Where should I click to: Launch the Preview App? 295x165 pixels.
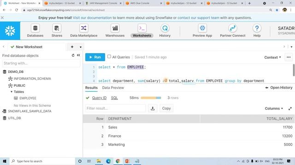tap(202, 31)
